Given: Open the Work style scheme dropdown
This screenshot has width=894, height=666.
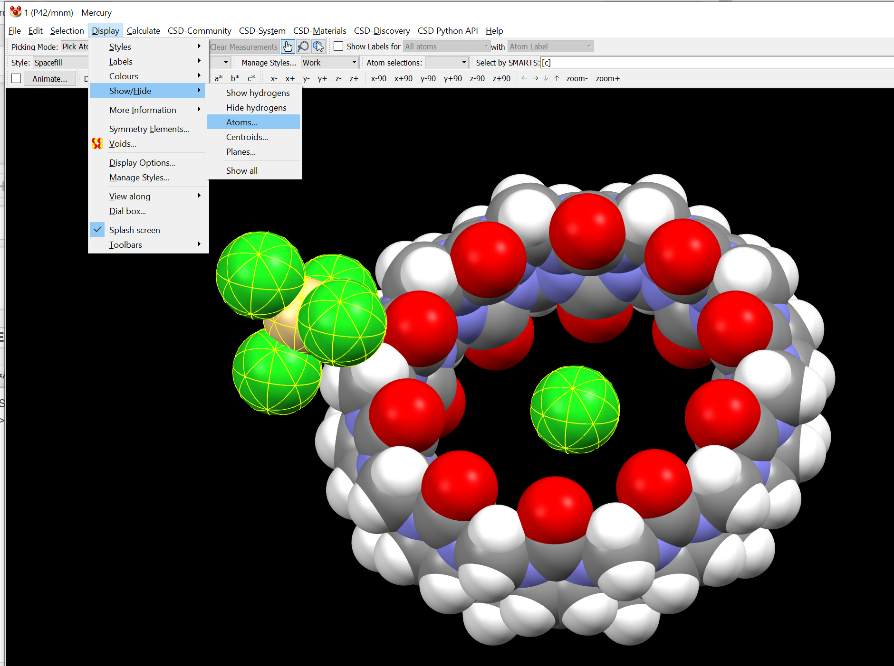Looking at the screenshot, I should tap(329, 62).
